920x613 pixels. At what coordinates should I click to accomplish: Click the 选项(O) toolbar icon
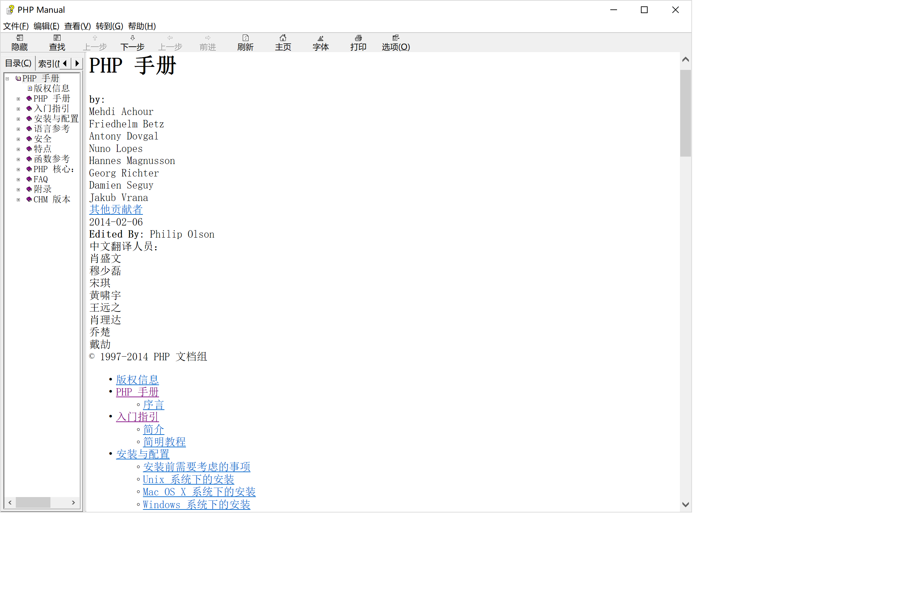tap(396, 38)
